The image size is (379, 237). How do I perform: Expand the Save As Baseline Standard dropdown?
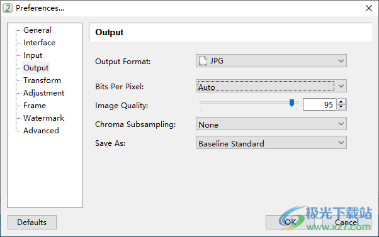coord(271,143)
